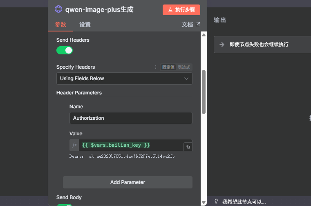The width and height of the screenshot is (311, 206).
Task: Open the expression editor expand icon
Action: tap(188, 147)
